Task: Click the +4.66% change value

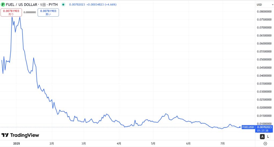Action: coord(111,5)
